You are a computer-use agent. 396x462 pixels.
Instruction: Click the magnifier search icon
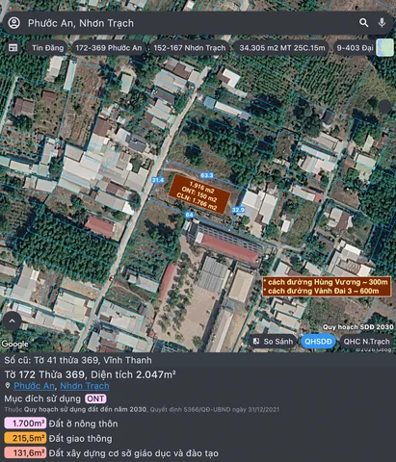click(x=364, y=22)
